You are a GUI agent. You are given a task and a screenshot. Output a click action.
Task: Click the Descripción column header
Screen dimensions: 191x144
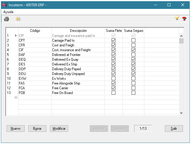click(78, 31)
